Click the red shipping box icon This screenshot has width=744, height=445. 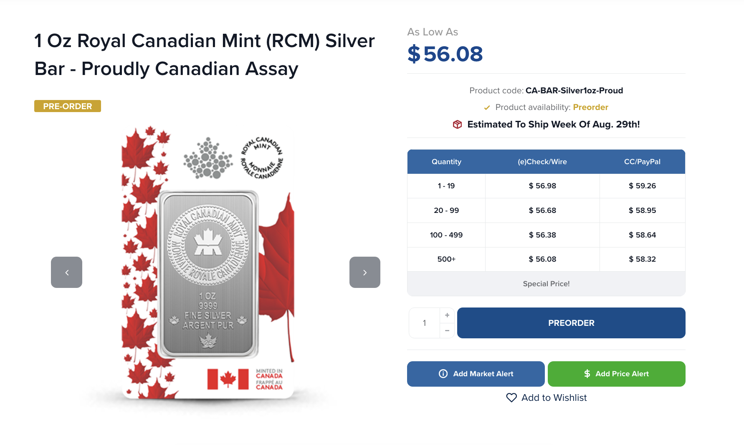[458, 124]
